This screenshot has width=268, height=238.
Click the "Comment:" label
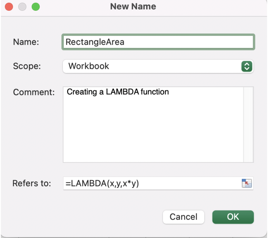point(34,92)
